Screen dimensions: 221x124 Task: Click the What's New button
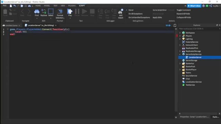pos(194,6)
